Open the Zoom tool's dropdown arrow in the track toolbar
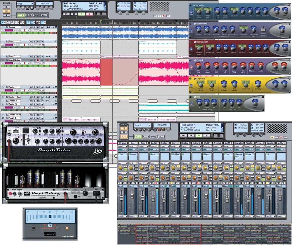Image resolution: width=292 pixels, height=245 pixels. [x=23, y=22]
